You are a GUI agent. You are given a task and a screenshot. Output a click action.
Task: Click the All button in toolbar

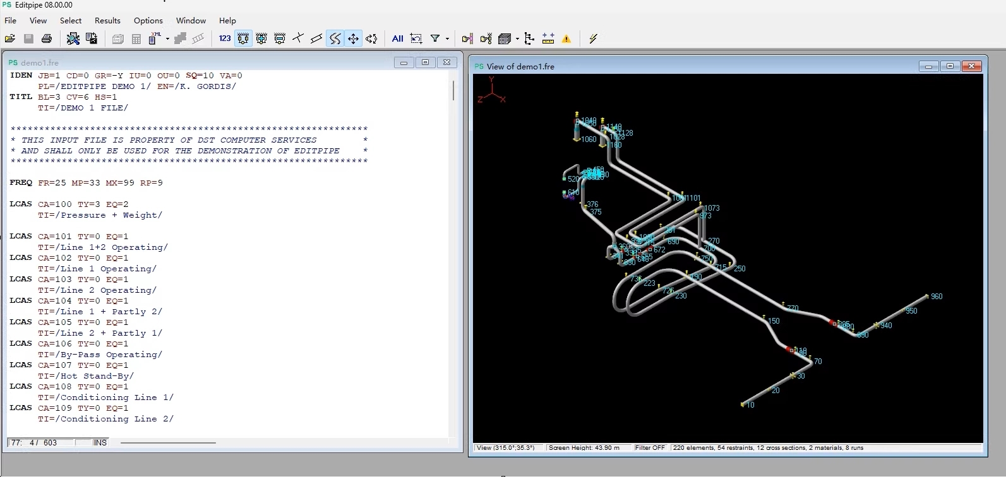point(398,38)
